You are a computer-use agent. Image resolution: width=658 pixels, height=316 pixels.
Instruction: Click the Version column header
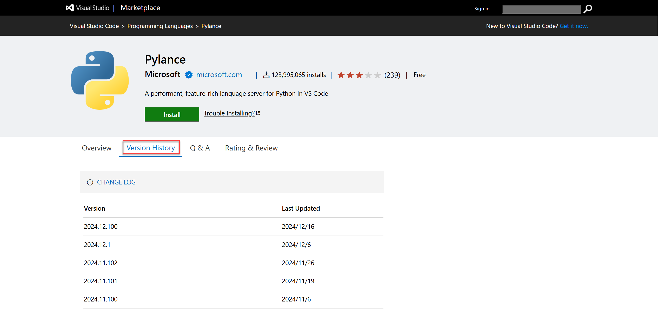(95, 209)
